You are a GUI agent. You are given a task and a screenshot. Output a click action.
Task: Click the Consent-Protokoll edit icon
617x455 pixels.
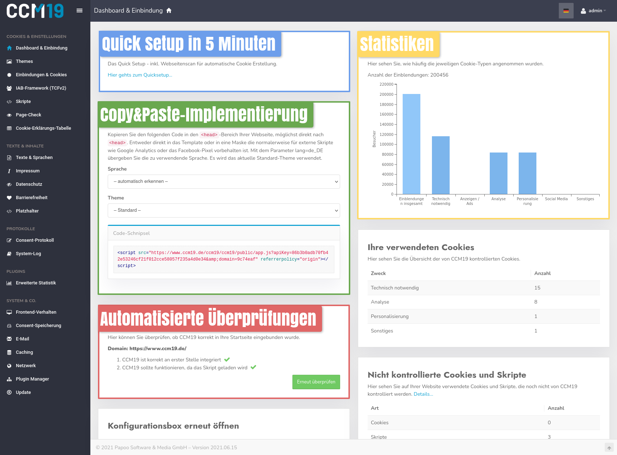coord(9,240)
